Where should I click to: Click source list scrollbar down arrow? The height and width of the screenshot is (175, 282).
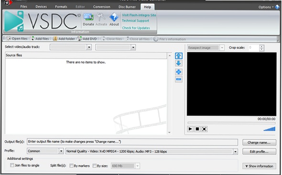click(x=169, y=132)
